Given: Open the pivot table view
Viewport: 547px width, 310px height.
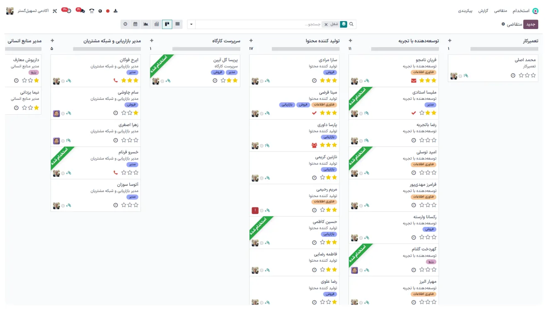Looking at the screenshot, I should point(156,24).
